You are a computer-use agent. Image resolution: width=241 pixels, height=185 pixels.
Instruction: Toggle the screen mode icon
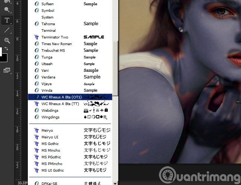point(7,70)
